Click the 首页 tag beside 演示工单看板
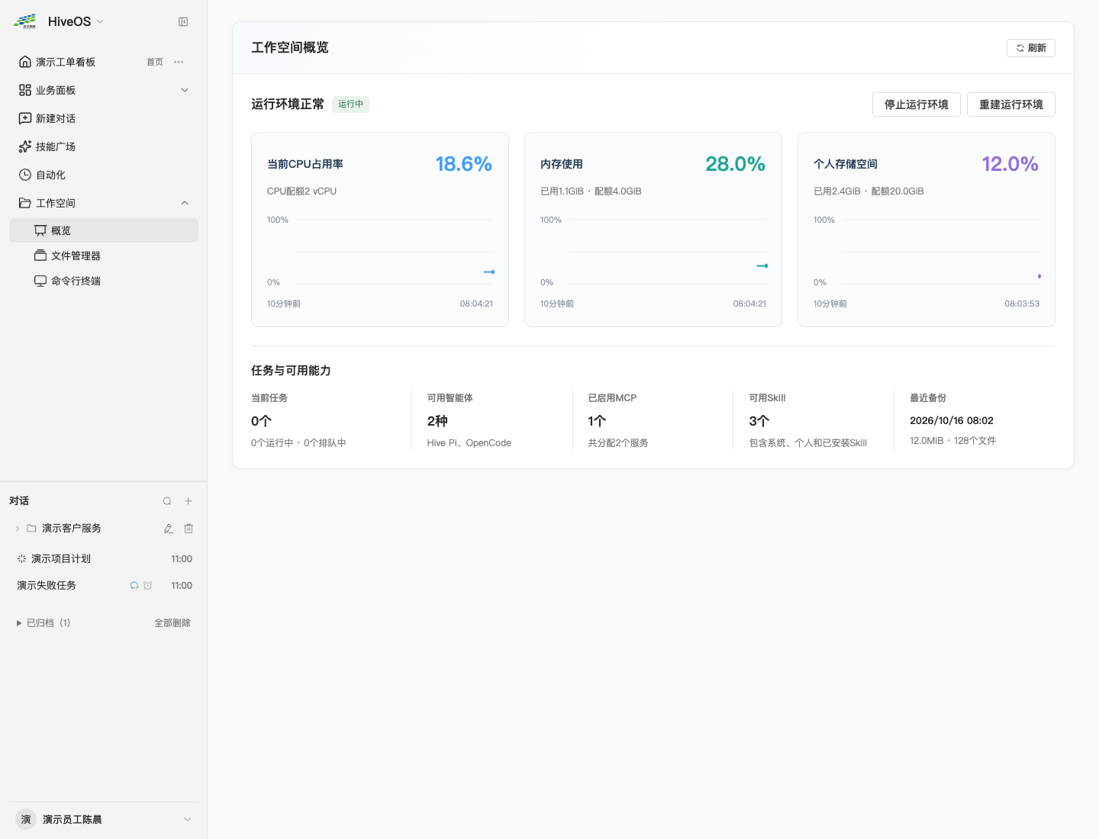1099x839 pixels. click(x=155, y=62)
